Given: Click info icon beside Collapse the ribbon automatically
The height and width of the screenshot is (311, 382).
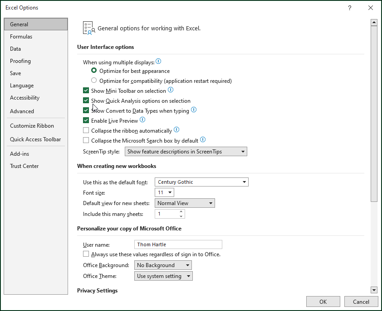Looking at the screenshot, I should (x=176, y=130).
